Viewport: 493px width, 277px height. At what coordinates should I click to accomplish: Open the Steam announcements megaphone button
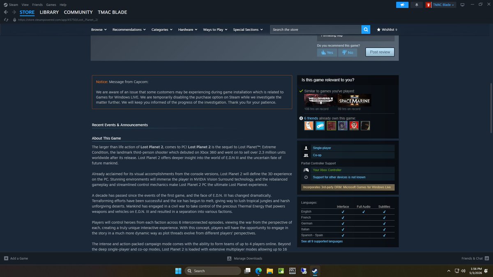(402, 5)
